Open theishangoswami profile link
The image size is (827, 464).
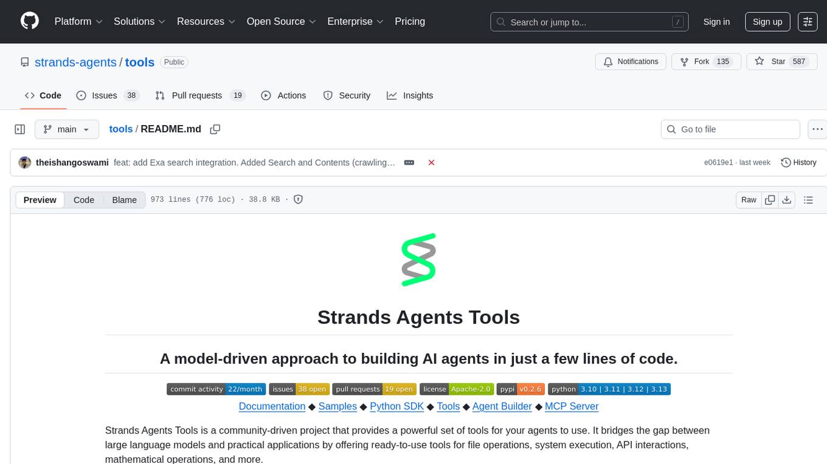(72, 163)
